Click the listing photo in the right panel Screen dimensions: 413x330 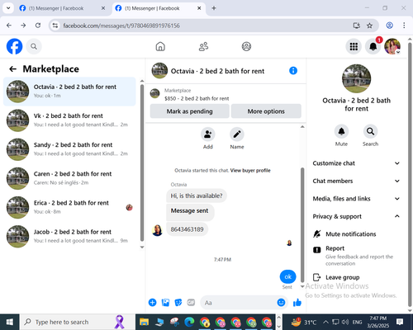tap(356, 78)
